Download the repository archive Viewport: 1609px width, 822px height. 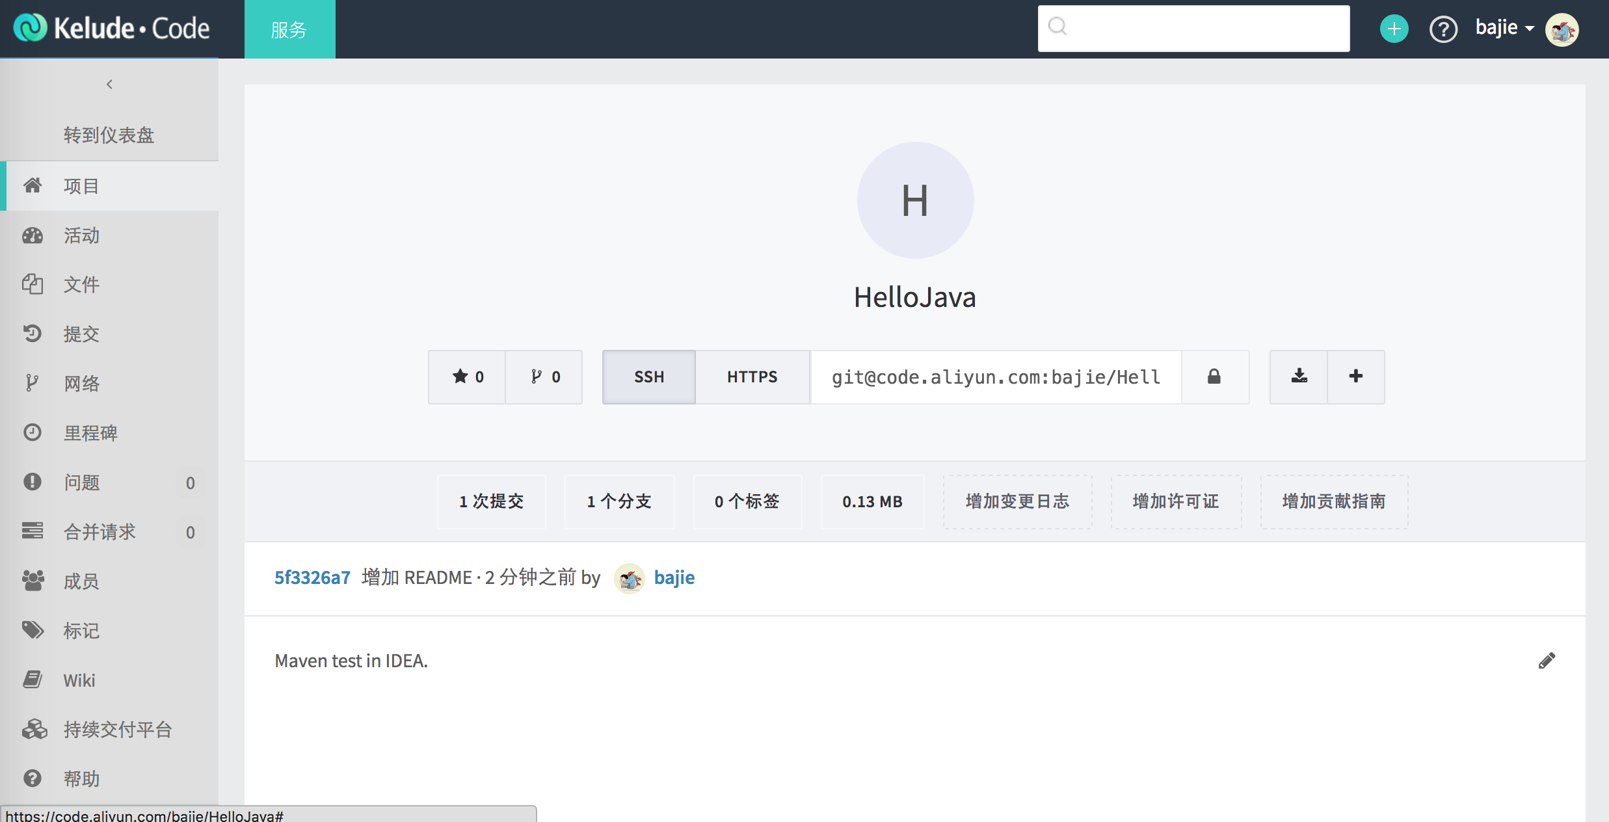tap(1297, 377)
